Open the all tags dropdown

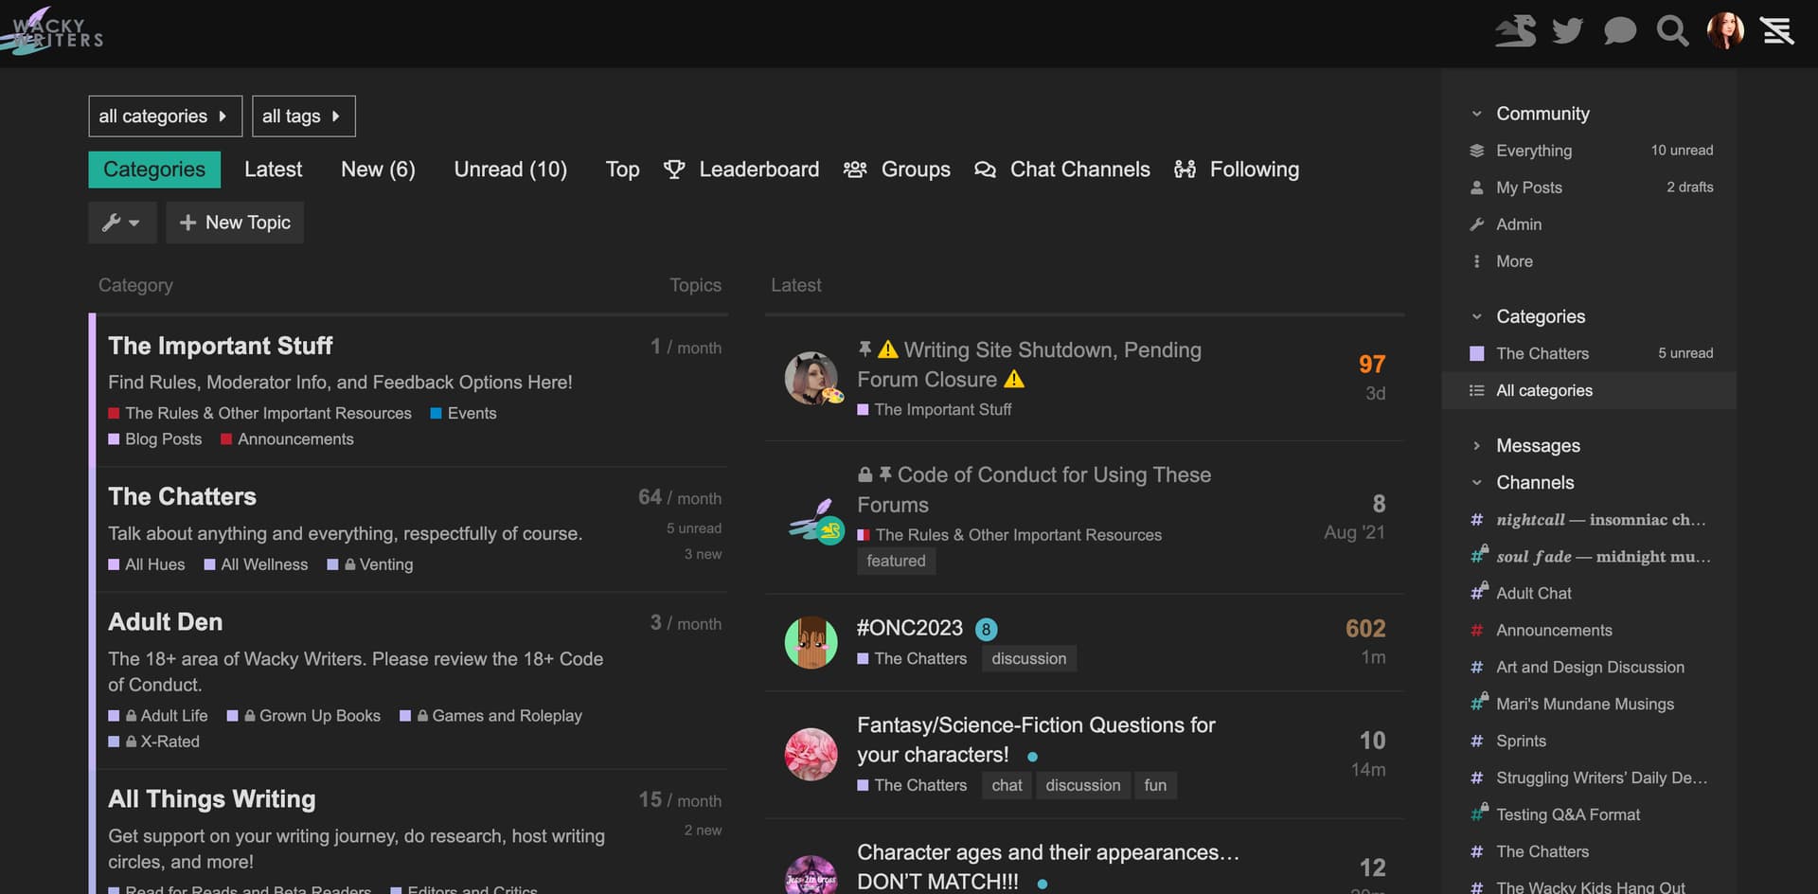(x=303, y=116)
